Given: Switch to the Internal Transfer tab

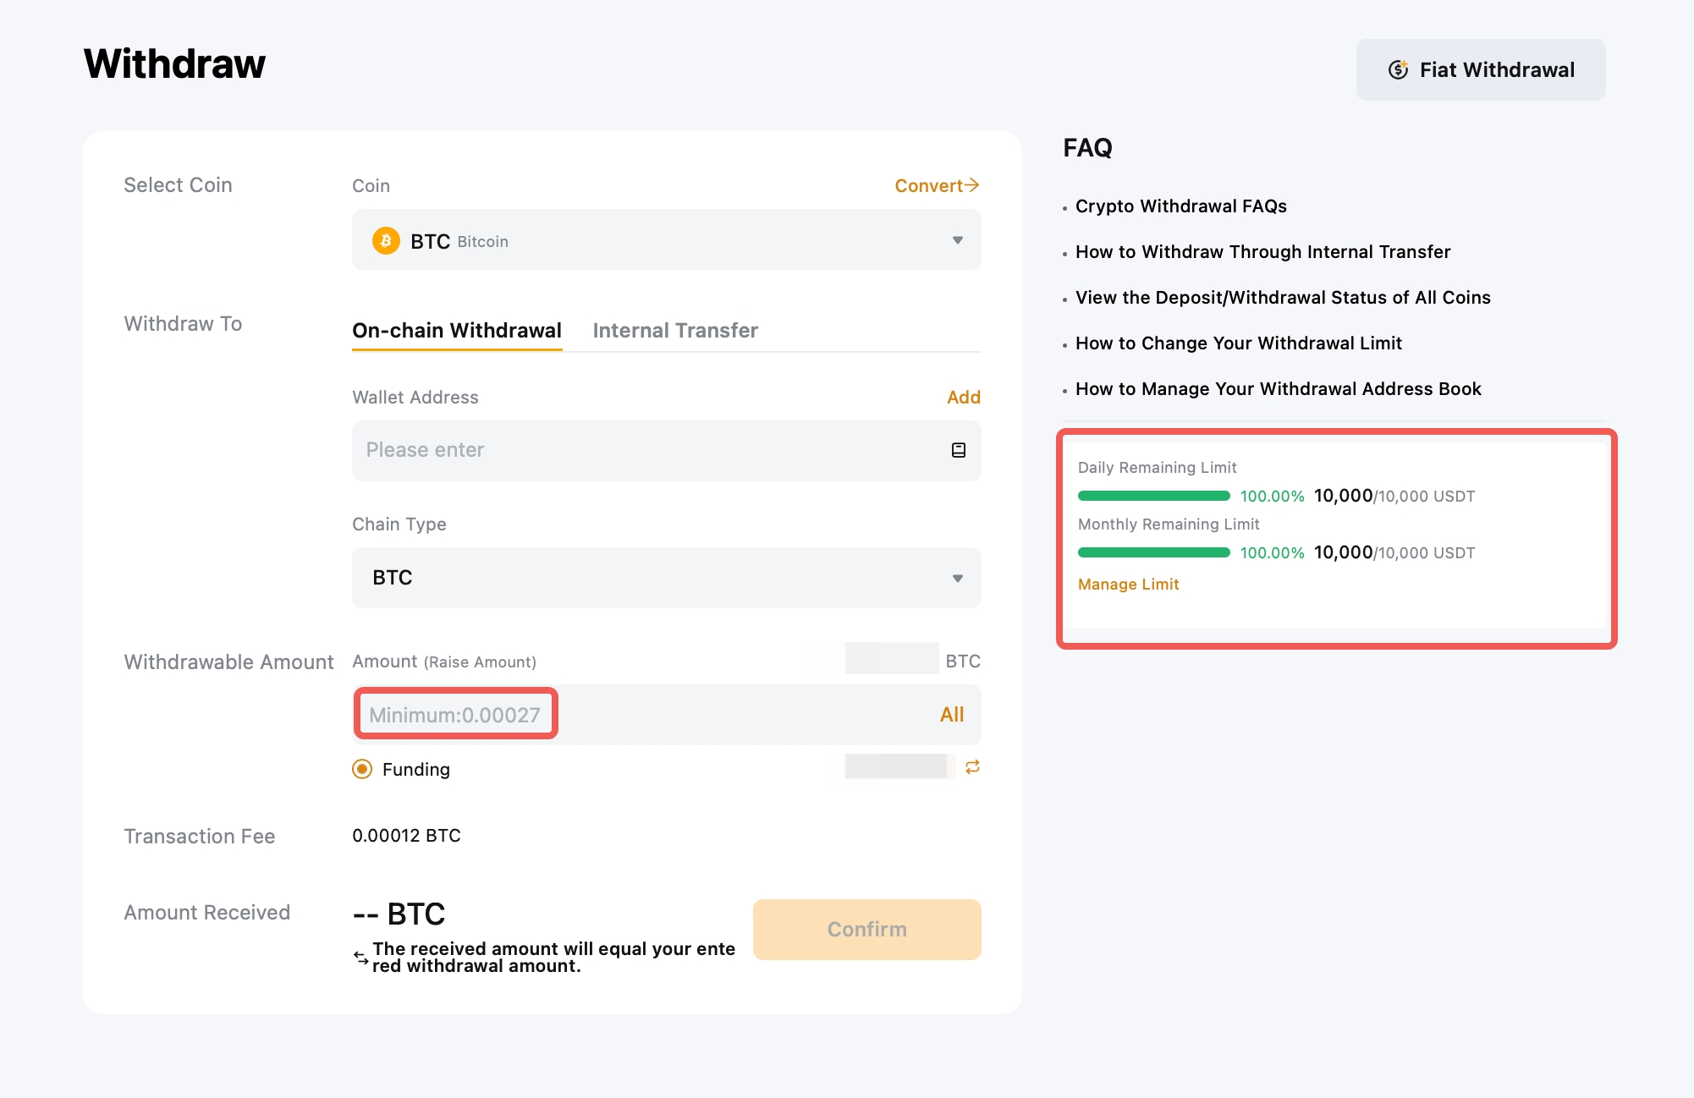Looking at the screenshot, I should [674, 331].
